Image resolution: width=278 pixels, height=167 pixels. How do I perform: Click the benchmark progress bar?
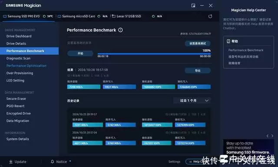[x=154, y=54]
